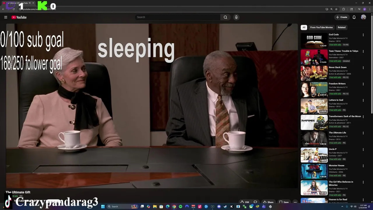The width and height of the screenshot is (373, 210).
Task: Open options menu for Freedom Writers
Action: (x=363, y=84)
